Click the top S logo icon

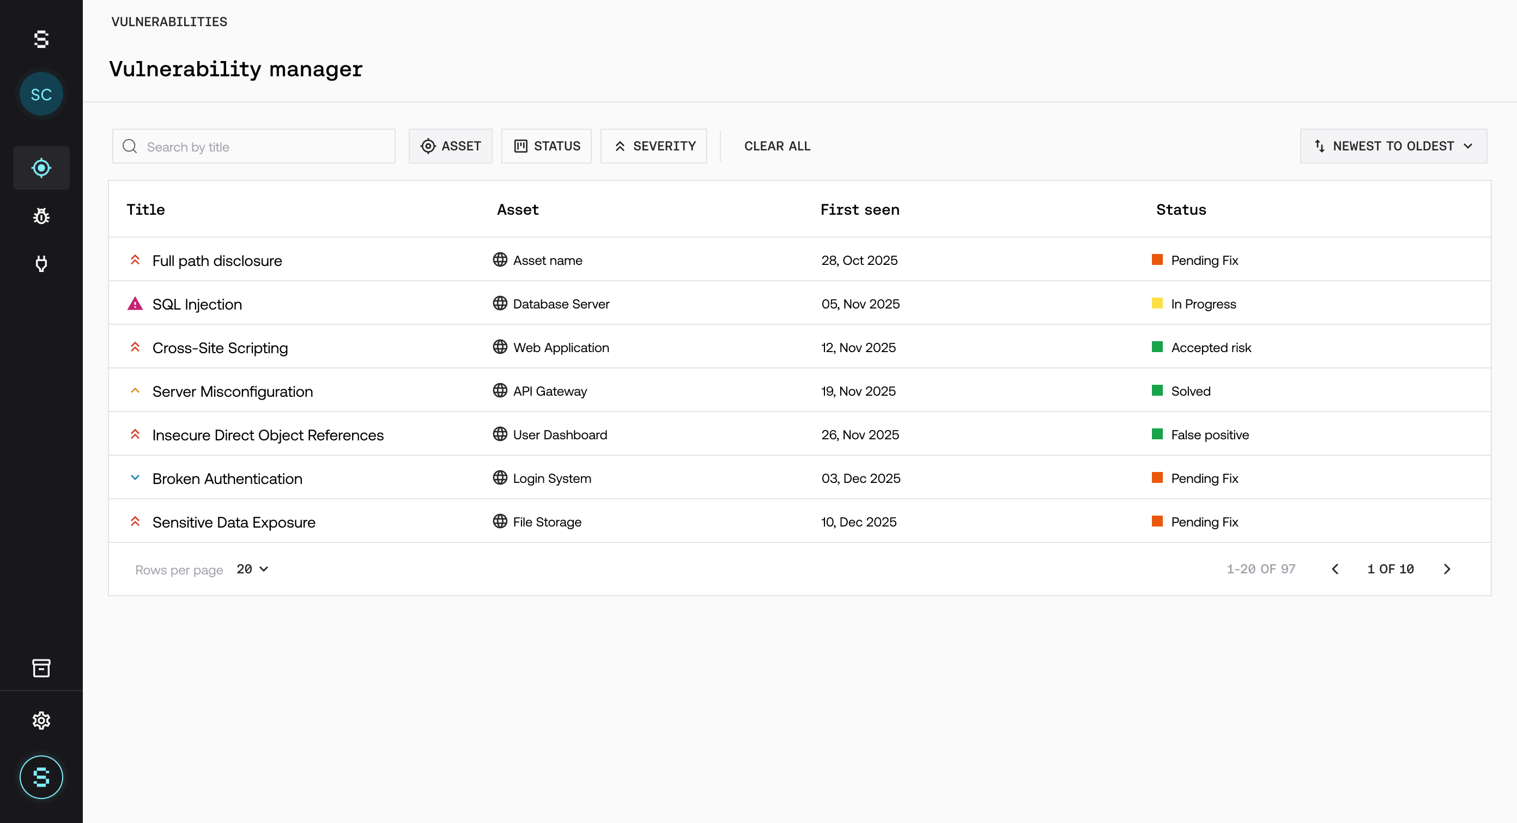pos(41,39)
